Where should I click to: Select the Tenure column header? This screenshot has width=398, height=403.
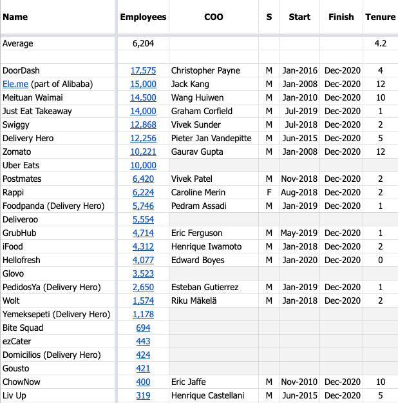pyautogui.click(x=381, y=17)
